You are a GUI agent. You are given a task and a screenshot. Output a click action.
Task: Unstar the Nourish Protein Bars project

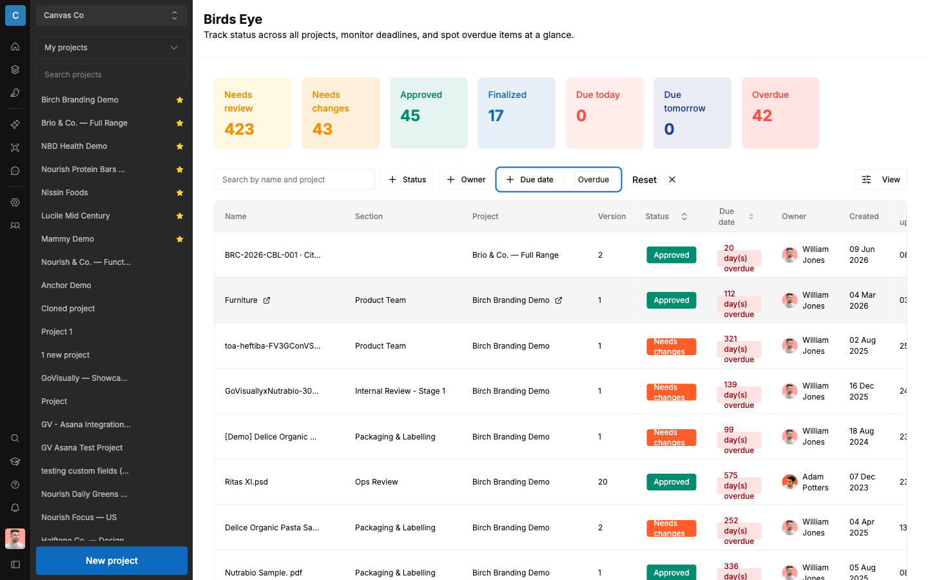point(180,169)
